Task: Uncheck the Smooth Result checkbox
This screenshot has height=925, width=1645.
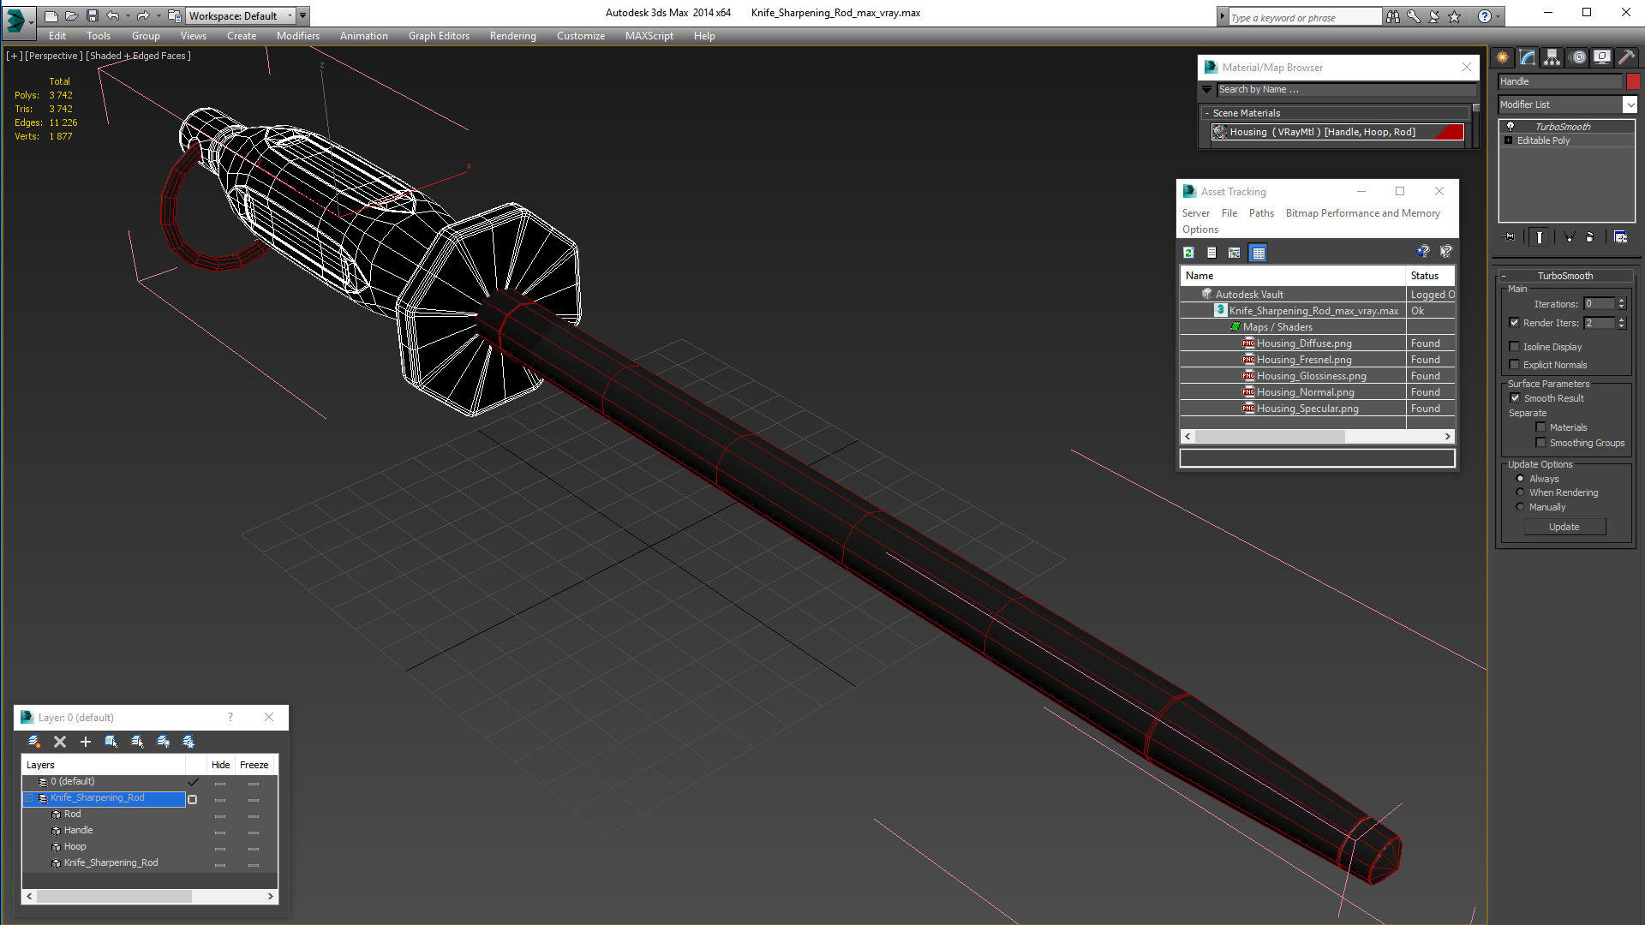Action: coord(1515,398)
